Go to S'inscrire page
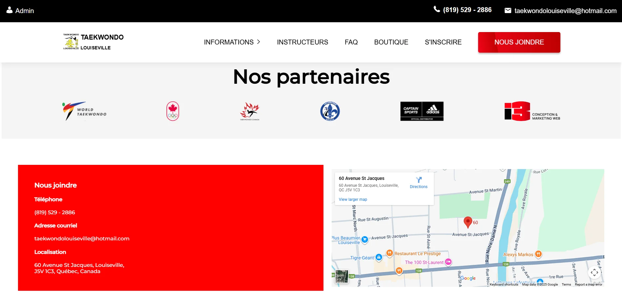The width and height of the screenshot is (622, 296). point(443,42)
